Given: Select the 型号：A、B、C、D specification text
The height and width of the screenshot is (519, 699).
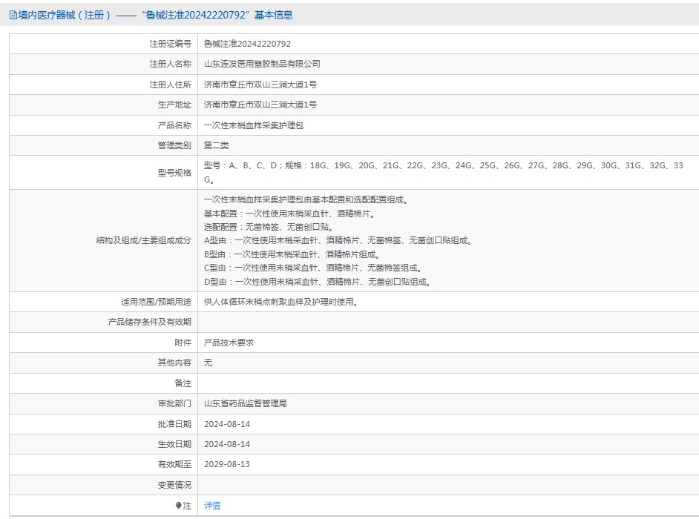Looking at the screenshot, I should click(444, 173).
